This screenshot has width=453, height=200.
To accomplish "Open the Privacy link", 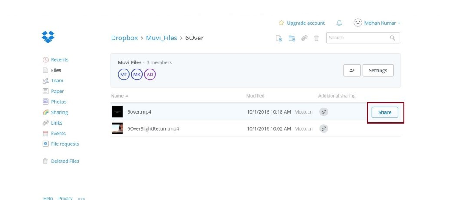I will point(65,198).
